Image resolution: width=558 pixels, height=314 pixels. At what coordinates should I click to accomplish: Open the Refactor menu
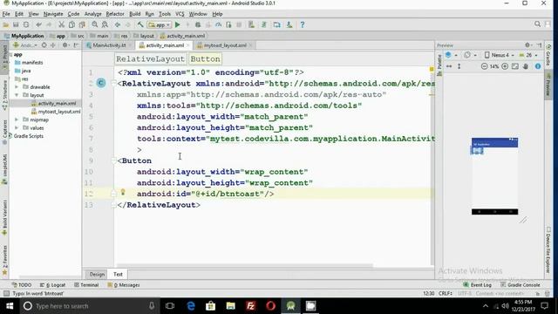(x=115, y=14)
